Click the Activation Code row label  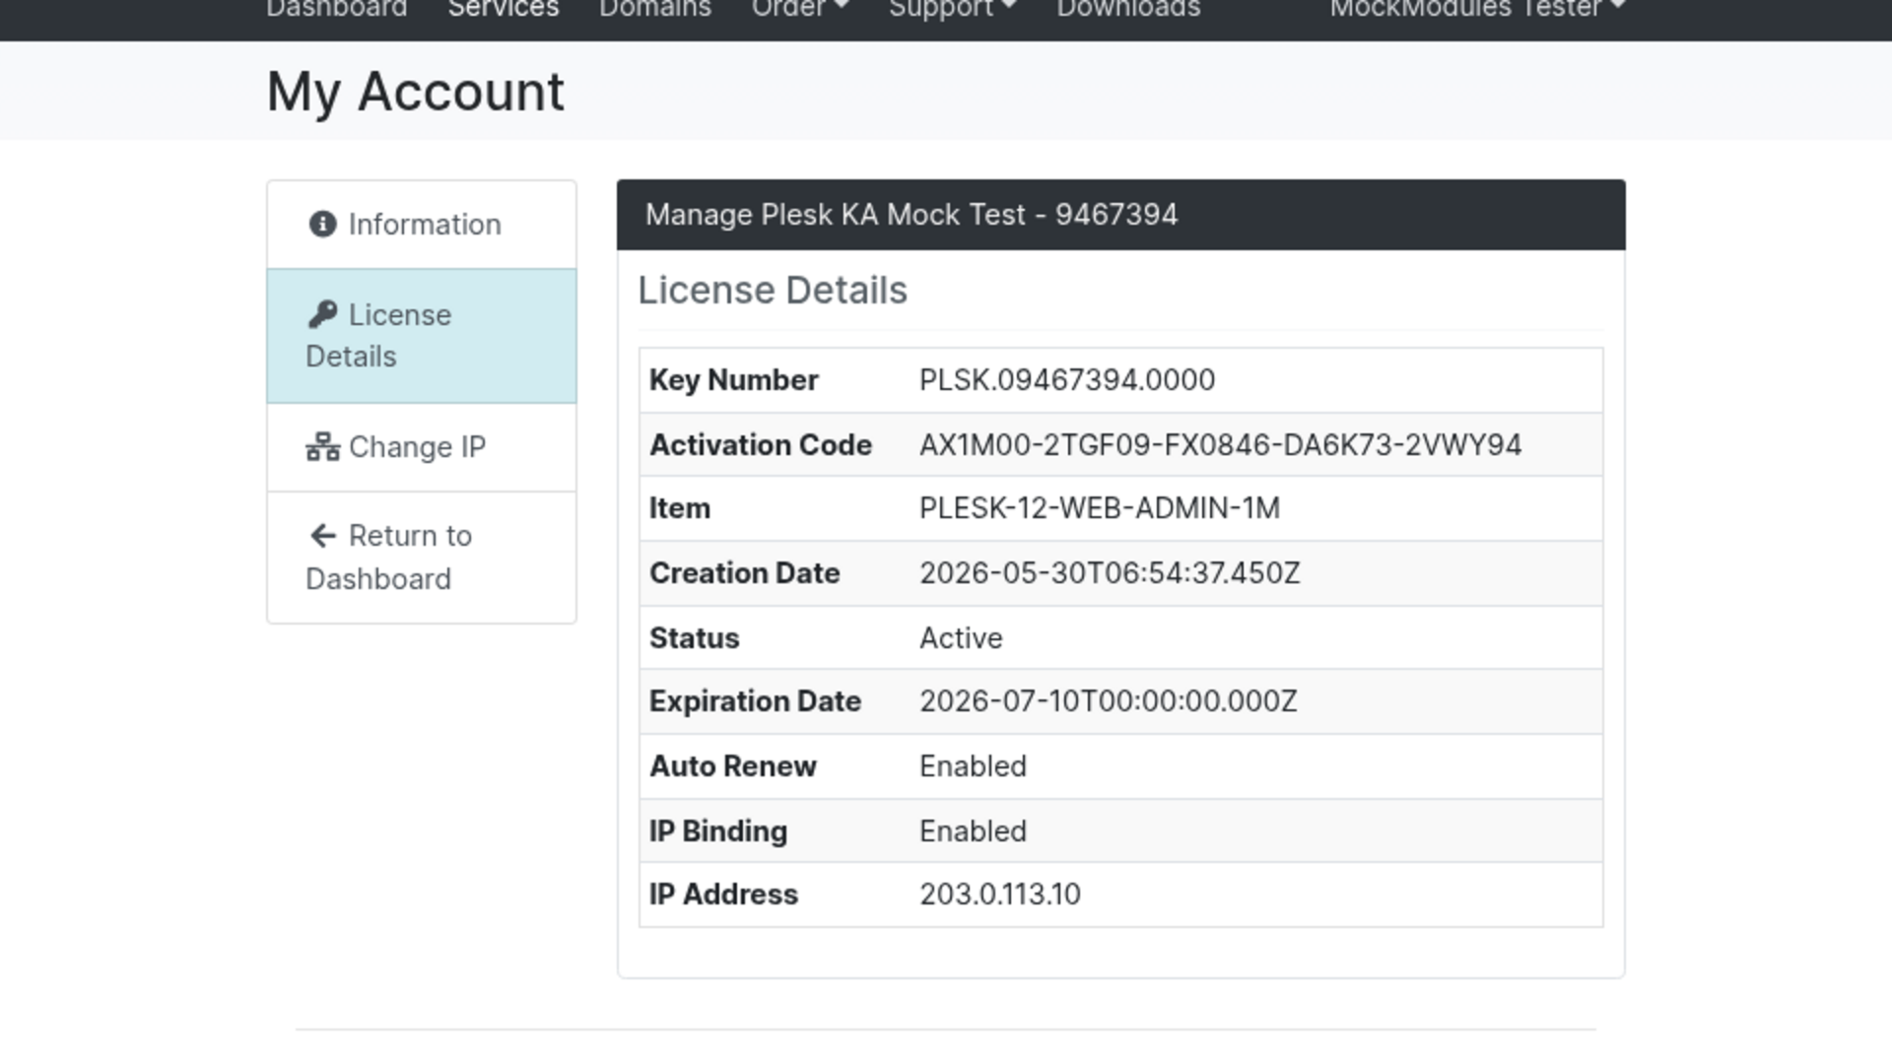[761, 445]
